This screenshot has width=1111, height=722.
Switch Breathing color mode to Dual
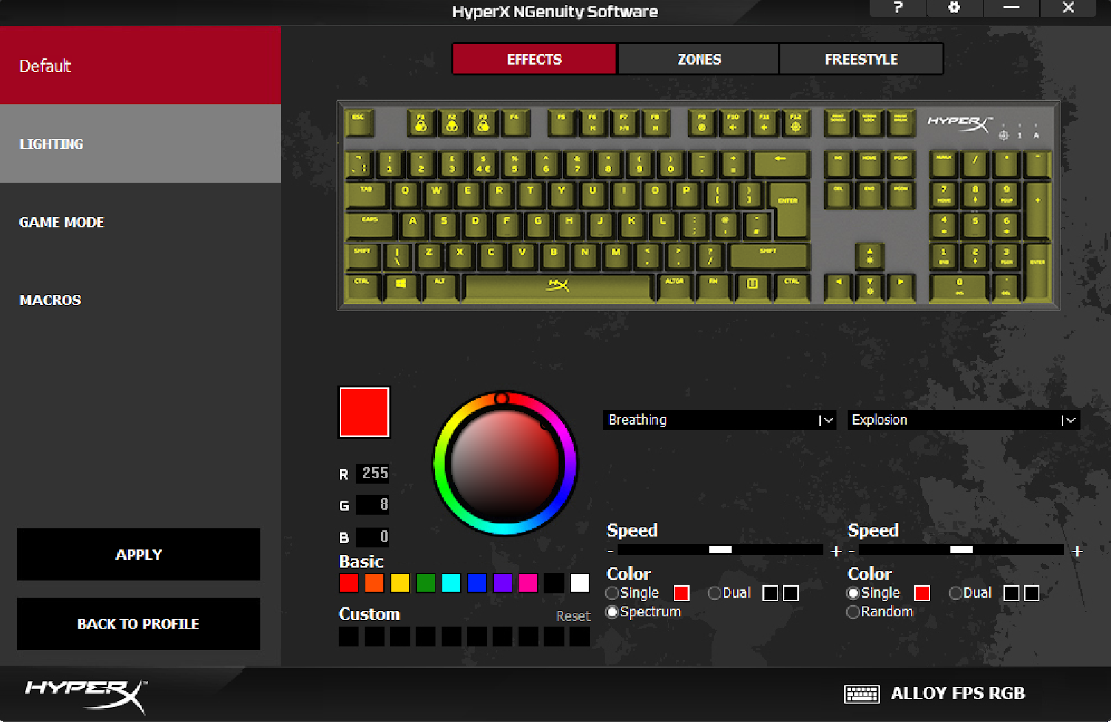[x=715, y=593]
